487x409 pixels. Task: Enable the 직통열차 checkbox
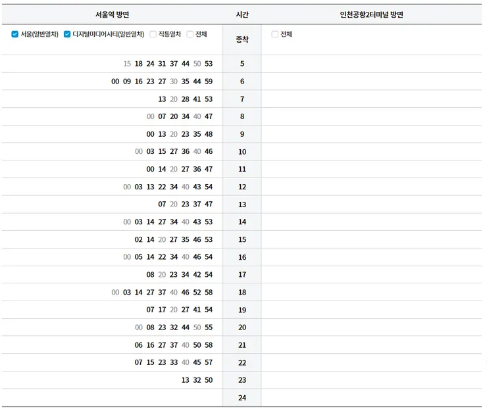(x=153, y=34)
